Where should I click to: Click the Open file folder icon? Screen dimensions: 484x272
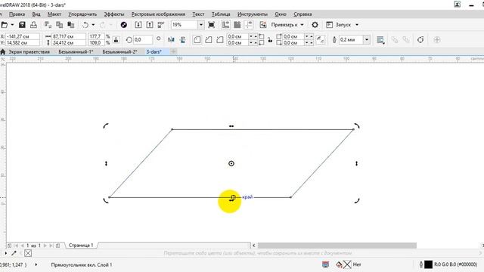5,25
